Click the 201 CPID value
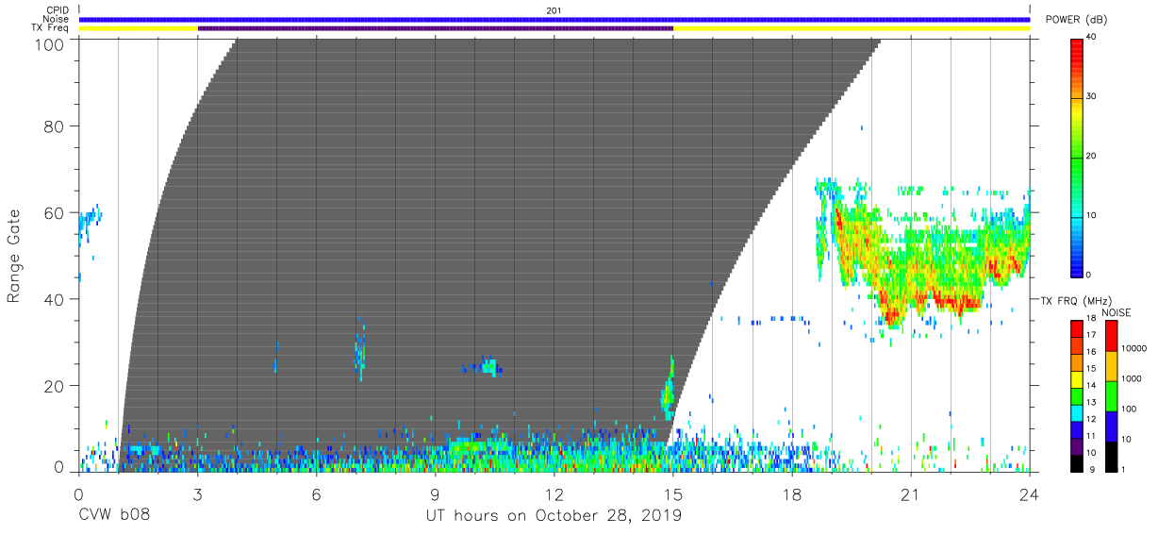 [x=554, y=10]
